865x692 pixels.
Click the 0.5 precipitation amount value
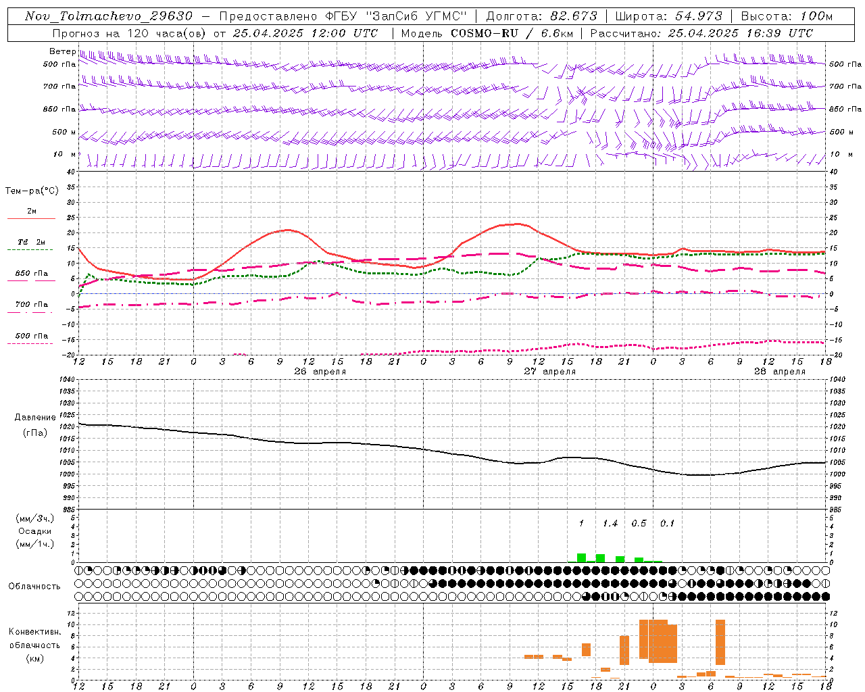point(639,524)
